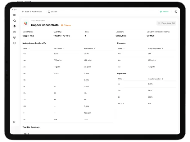The width and height of the screenshot is (190, 142).
Task: Click the Fe max content 35%
Action: [x=86, y=119]
